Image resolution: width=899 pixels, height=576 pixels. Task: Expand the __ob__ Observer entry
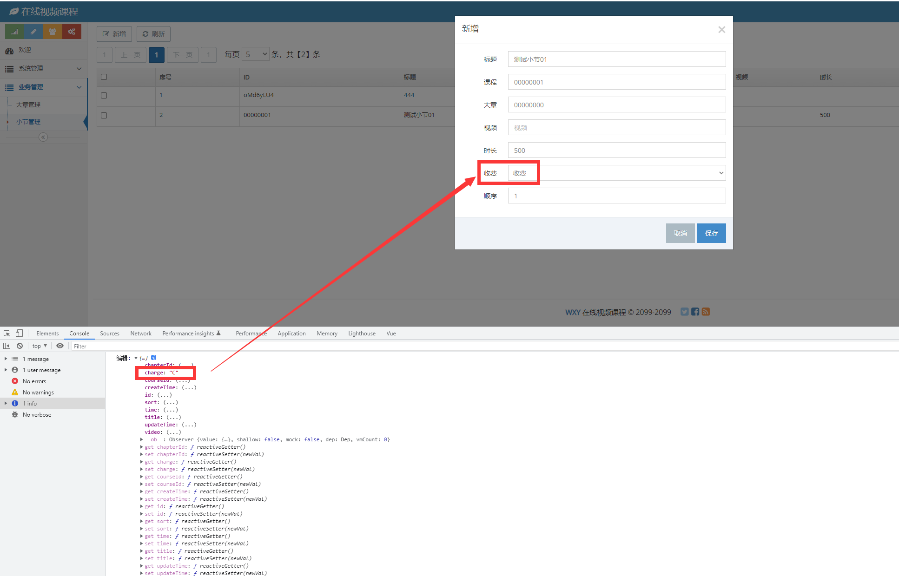(x=141, y=439)
